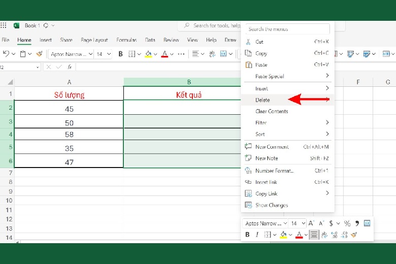Image resolution: width=396 pixels, height=264 pixels.
Task: Switch to the Page Layout tab
Action: (94, 40)
